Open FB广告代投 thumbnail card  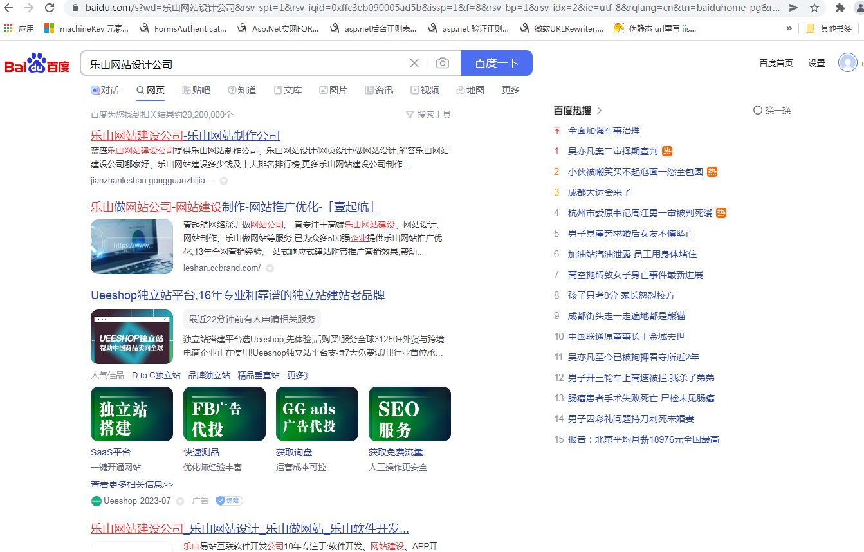225,414
